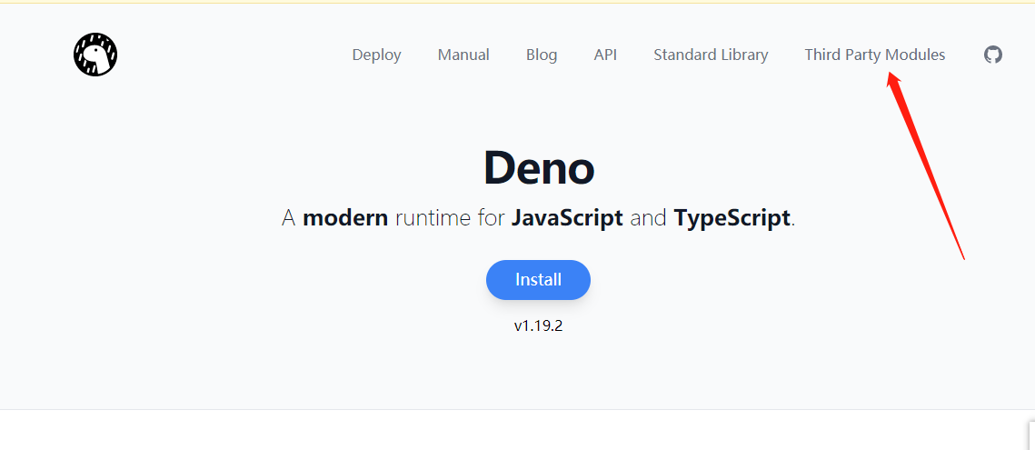The width and height of the screenshot is (1035, 450).
Task: Select the Deno page heading
Action: tap(539, 168)
